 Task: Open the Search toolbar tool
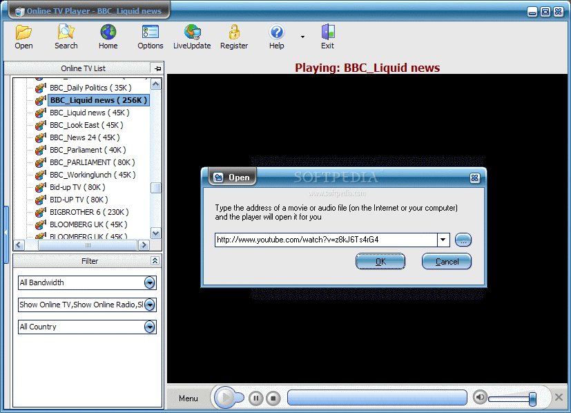(66, 37)
